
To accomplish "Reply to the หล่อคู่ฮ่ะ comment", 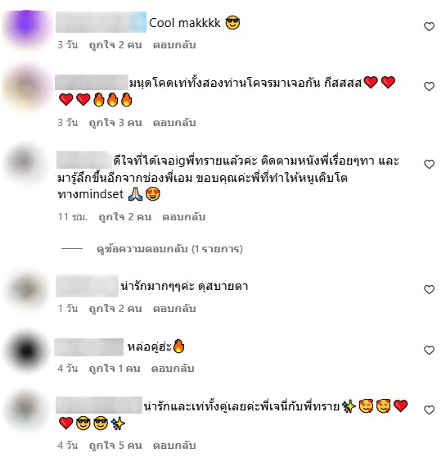I will point(173,369).
